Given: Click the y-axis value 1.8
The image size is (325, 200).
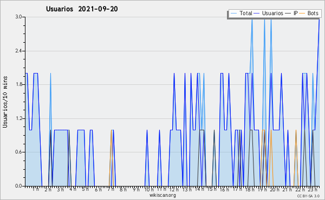Looking at the screenshot, I should pyautogui.click(x=18, y=84).
